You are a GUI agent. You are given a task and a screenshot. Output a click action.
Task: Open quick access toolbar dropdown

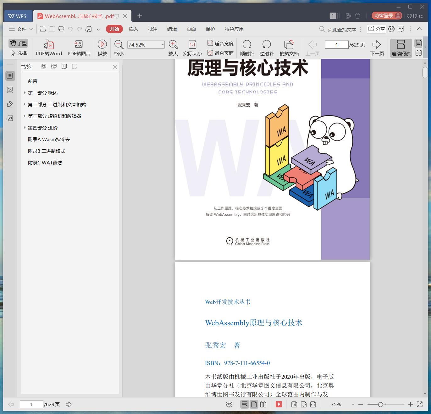[x=98, y=29]
